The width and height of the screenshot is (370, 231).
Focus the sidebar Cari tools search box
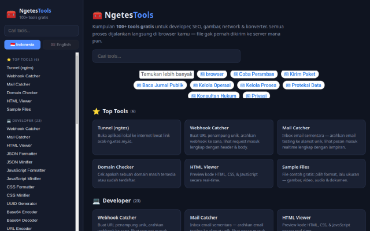(41, 31)
